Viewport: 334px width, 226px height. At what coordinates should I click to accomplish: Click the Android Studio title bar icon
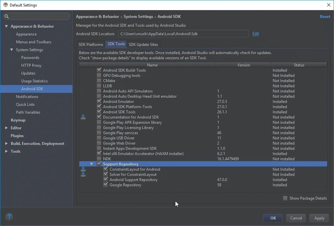pos(5,5)
